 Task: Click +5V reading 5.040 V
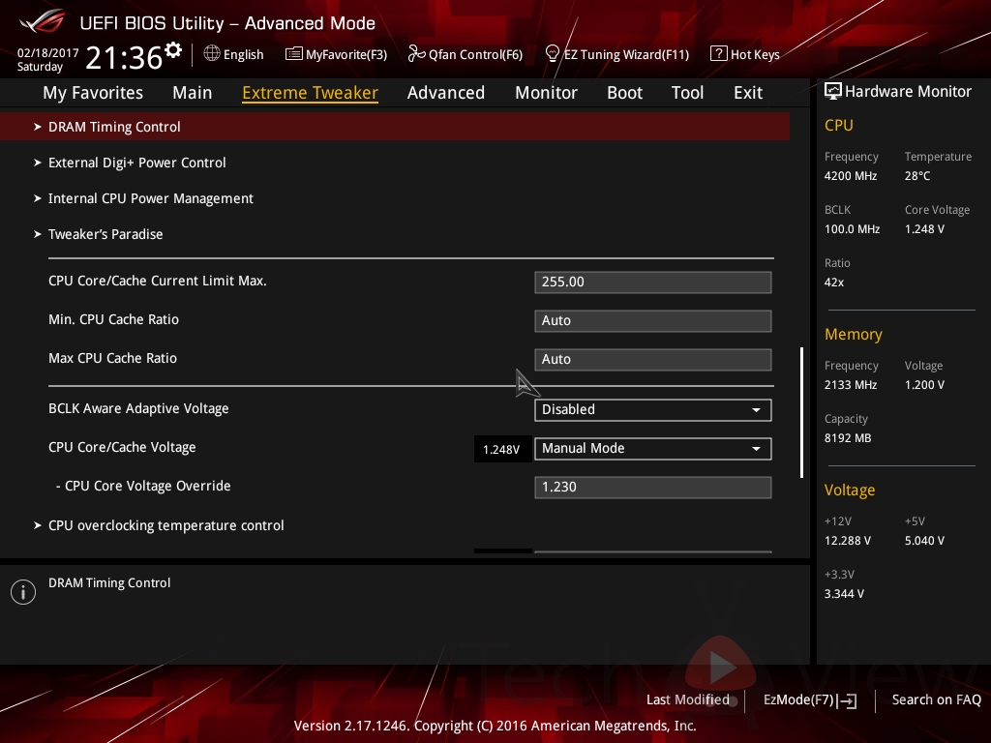tap(924, 541)
